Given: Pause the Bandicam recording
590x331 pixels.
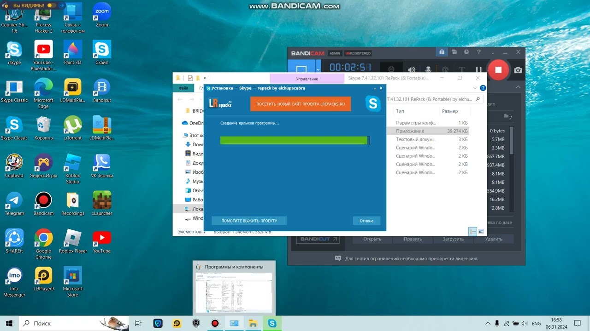Looking at the screenshot, I should (479, 70).
